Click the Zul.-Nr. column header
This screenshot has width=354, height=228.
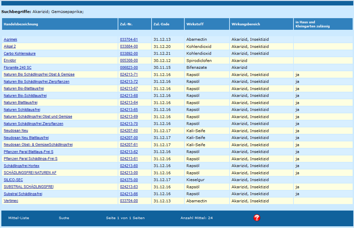tap(134, 24)
